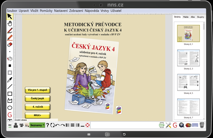Viewport: 213px width, 138px height.
Task: Click the black filled square fill swatch
Action: coord(10,66)
